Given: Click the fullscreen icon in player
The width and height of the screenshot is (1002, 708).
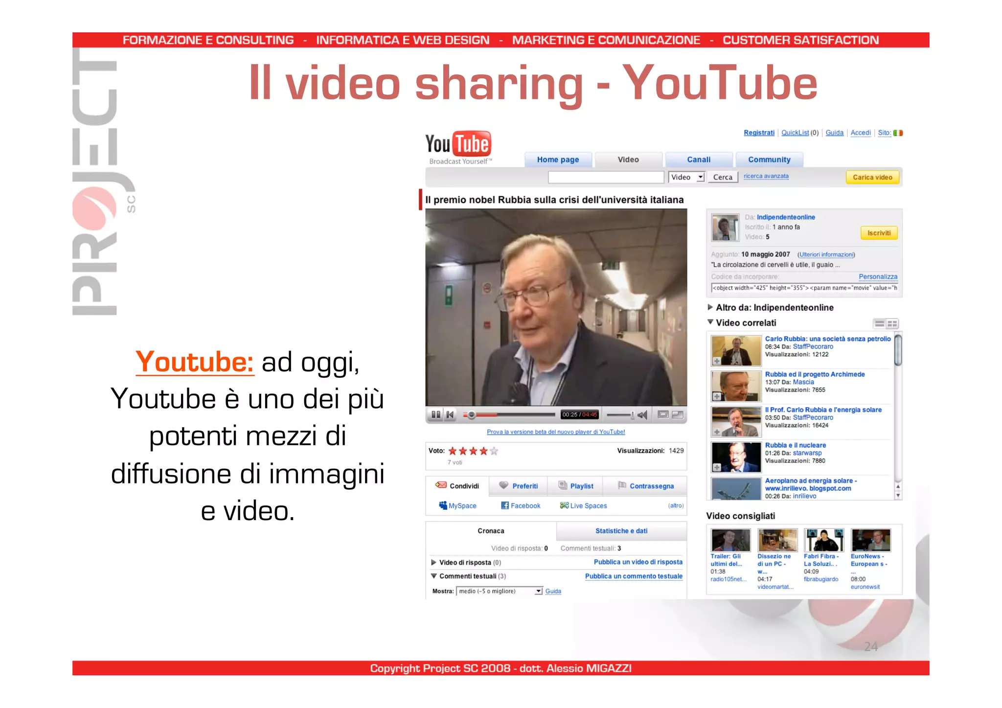Looking at the screenshot, I should (678, 414).
